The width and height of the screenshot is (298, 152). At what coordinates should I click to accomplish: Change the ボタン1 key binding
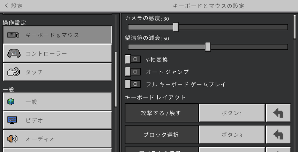tap(232, 113)
